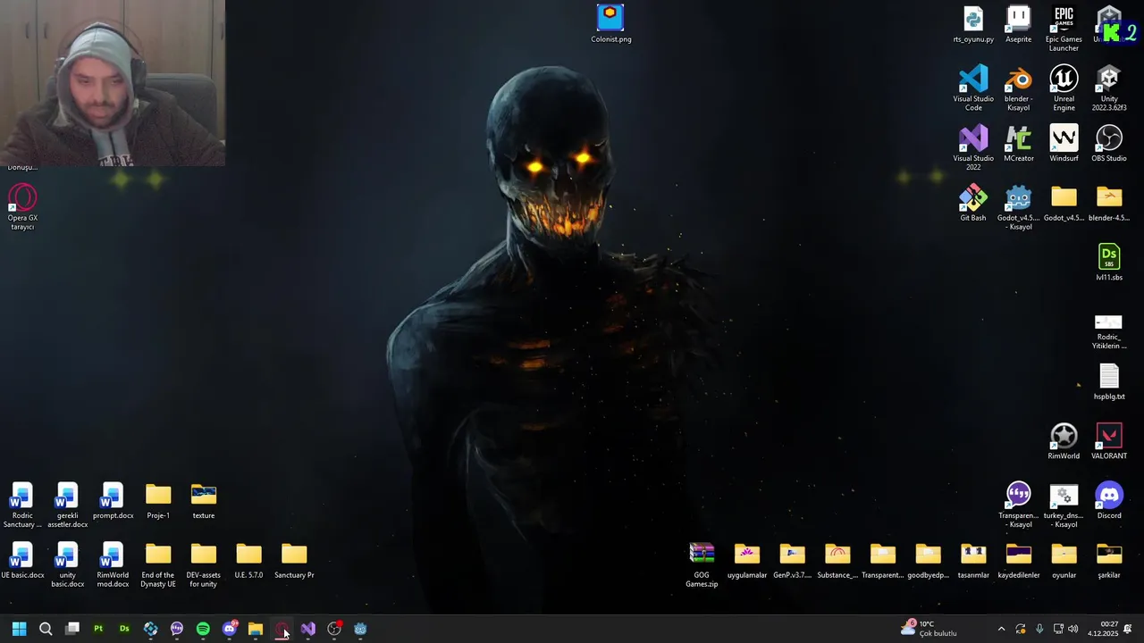This screenshot has width=1144, height=643.
Task: Open Rodric Sanctuary Word document
Action: pyautogui.click(x=22, y=505)
